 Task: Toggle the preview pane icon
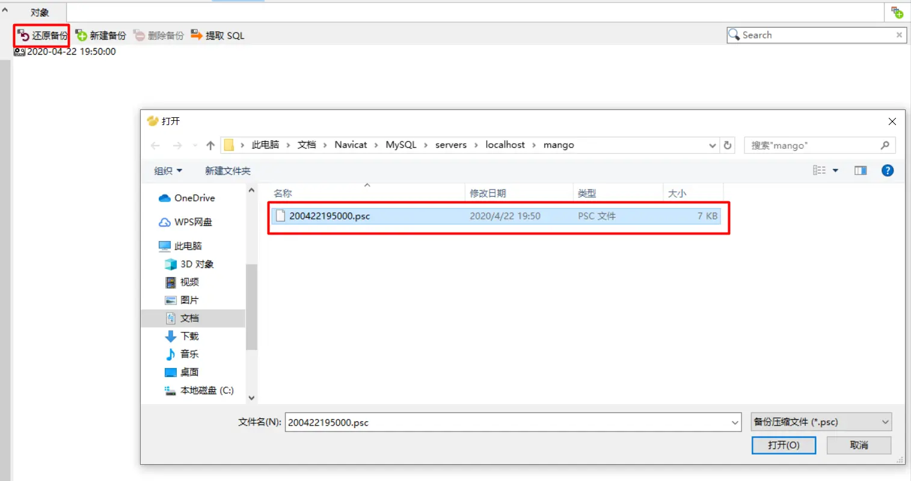(860, 171)
